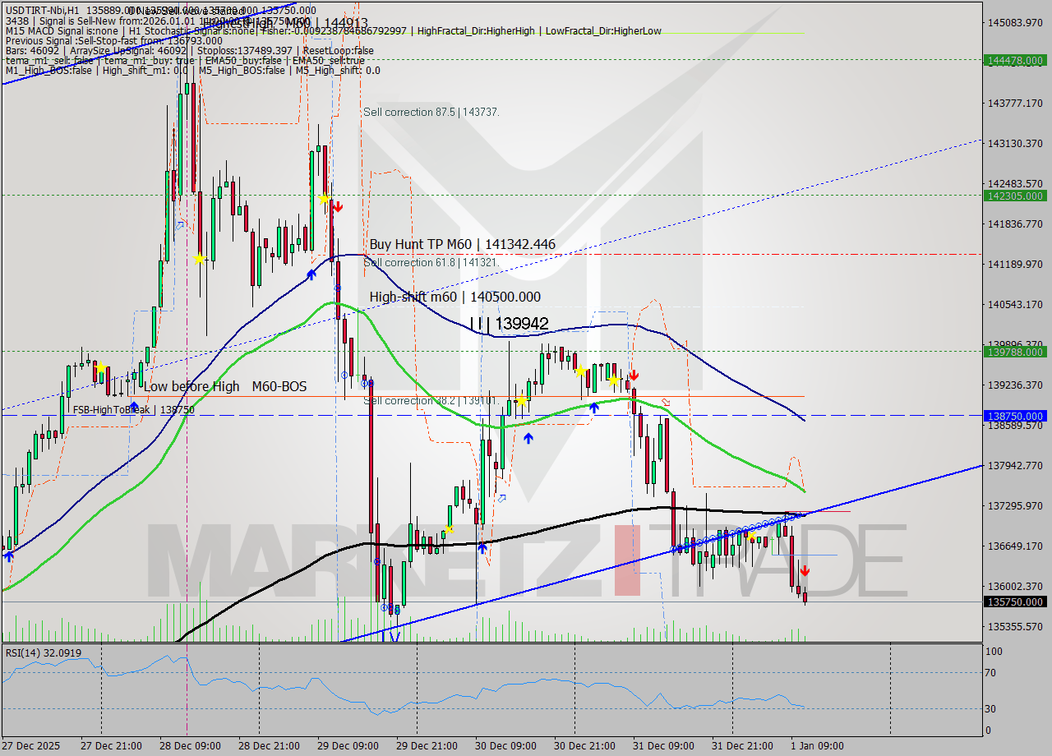This screenshot has width=1052, height=756.
Task: Click the blue up arrow below the orange horizontal line
Action: pos(594,406)
